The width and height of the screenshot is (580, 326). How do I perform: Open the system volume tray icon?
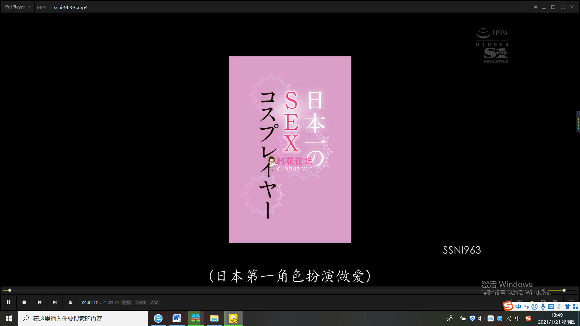click(481, 318)
